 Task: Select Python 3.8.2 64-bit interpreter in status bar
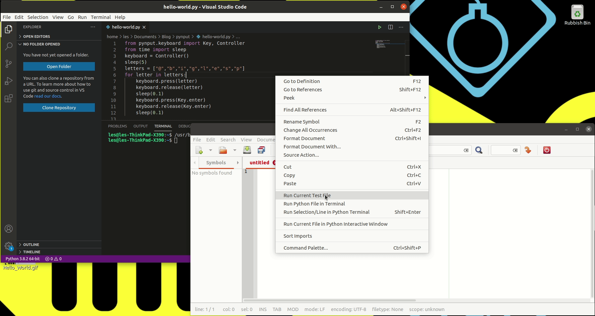tap(23, 259)
